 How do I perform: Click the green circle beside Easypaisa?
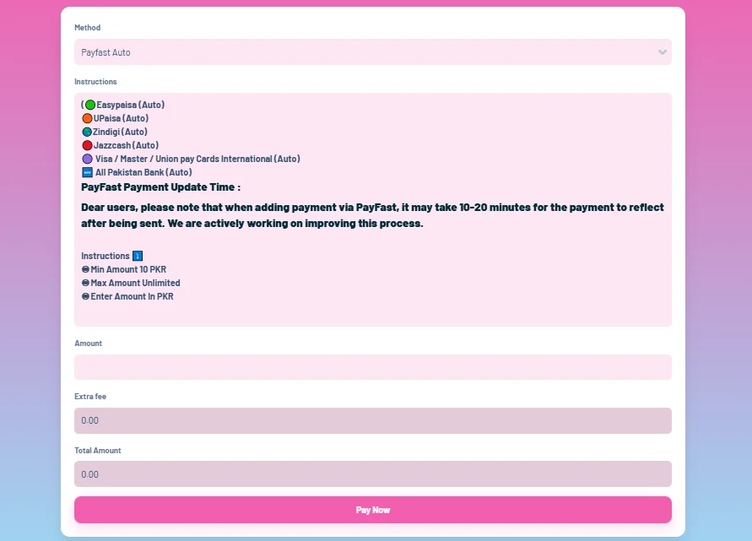(x=90, y=105)
